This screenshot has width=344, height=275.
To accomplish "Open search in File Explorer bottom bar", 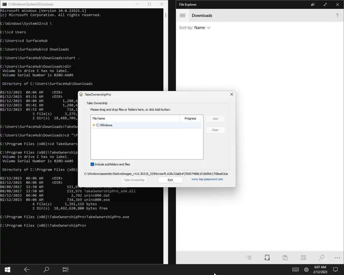I will pos(321,258).
